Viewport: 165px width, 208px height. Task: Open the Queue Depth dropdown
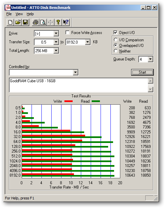[150, 59]
